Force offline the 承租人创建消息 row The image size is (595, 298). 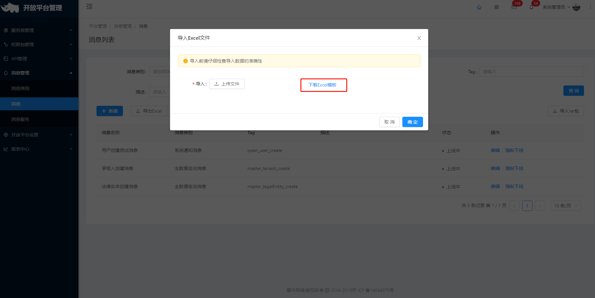coord(514,168)
